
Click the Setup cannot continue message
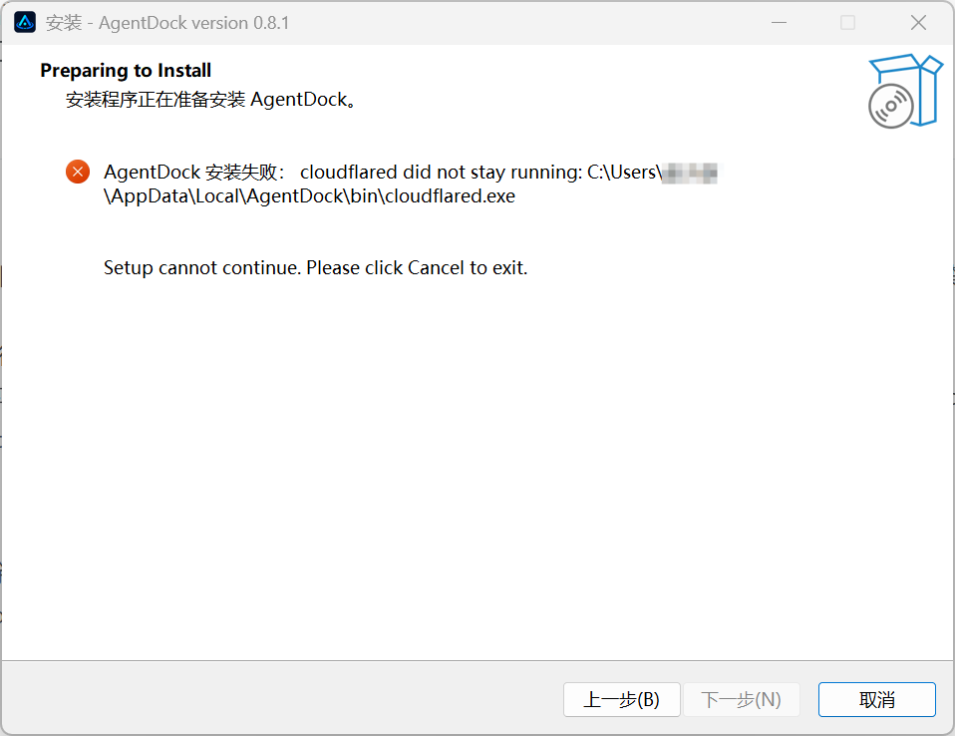click(202, 268)
